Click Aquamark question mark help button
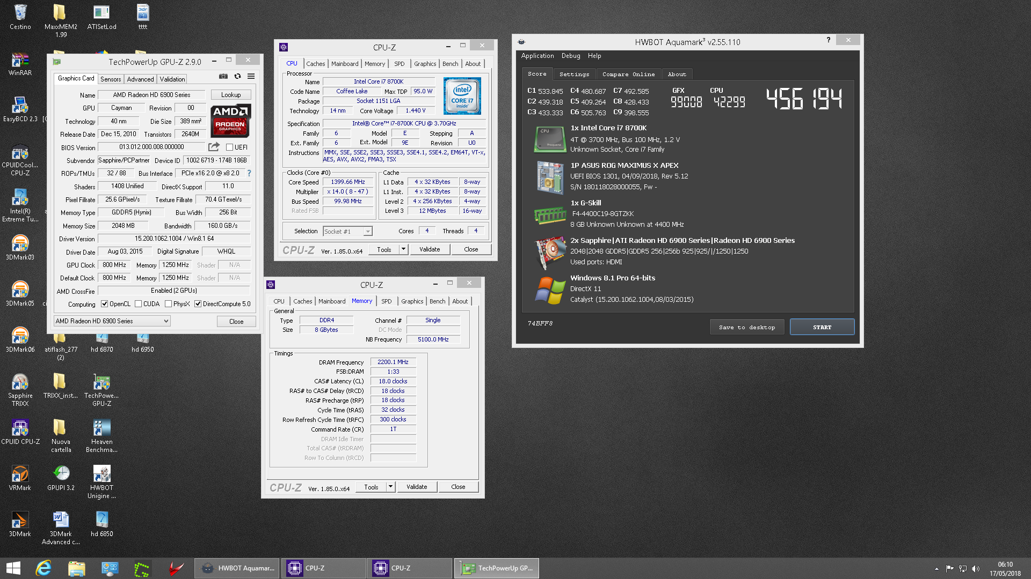The image size is (1031, 579). [829, 40]
